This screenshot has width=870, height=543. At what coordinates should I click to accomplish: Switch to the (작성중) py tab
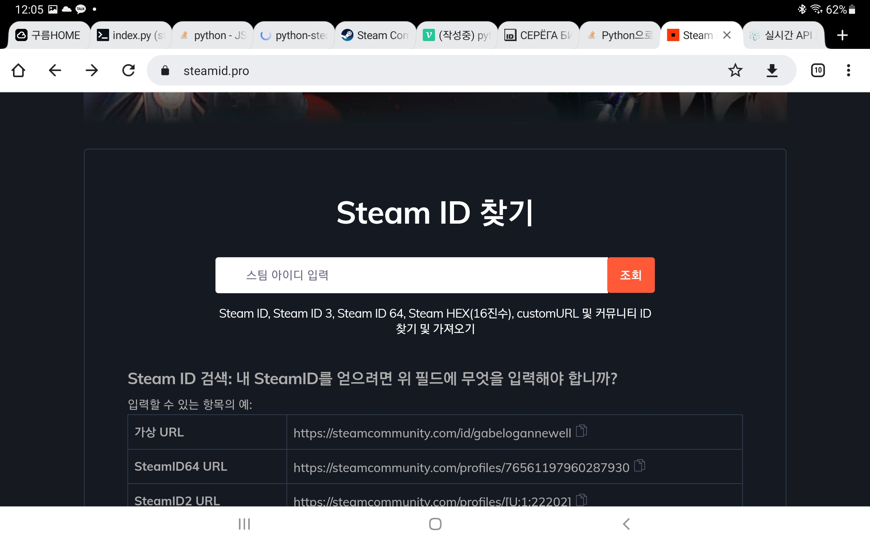click(457, 35)
